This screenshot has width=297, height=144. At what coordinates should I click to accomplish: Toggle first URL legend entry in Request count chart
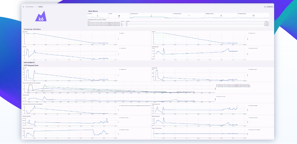pos(233,84)
